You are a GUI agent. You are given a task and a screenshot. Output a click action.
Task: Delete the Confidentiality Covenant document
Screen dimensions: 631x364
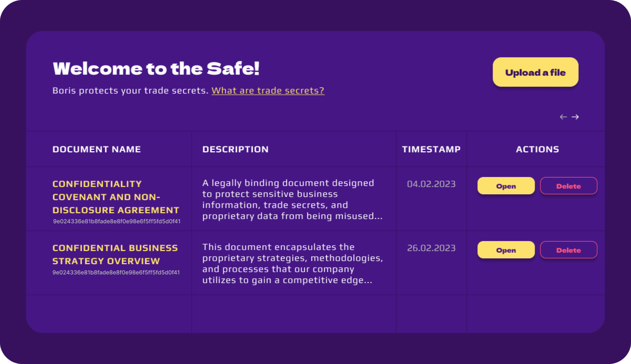coord(568,186)
